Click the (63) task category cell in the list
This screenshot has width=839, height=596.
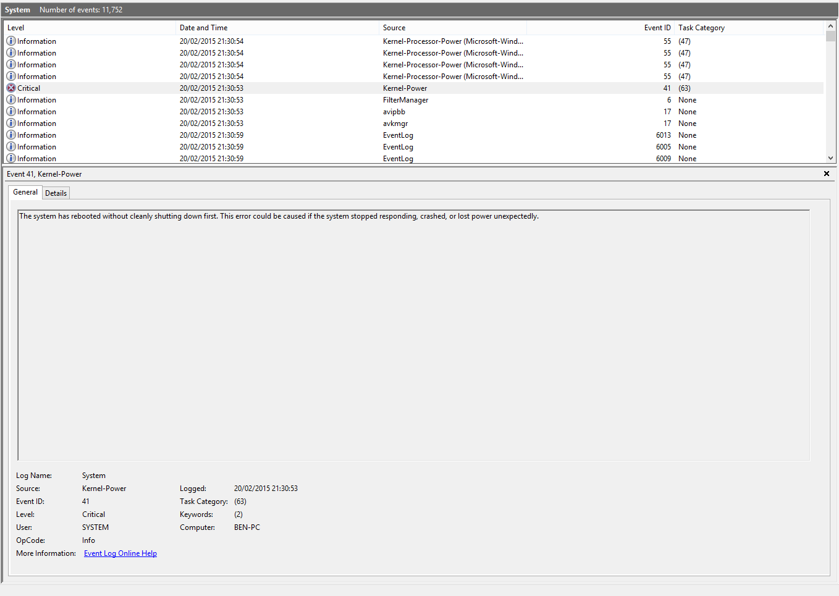pos(685,88)
